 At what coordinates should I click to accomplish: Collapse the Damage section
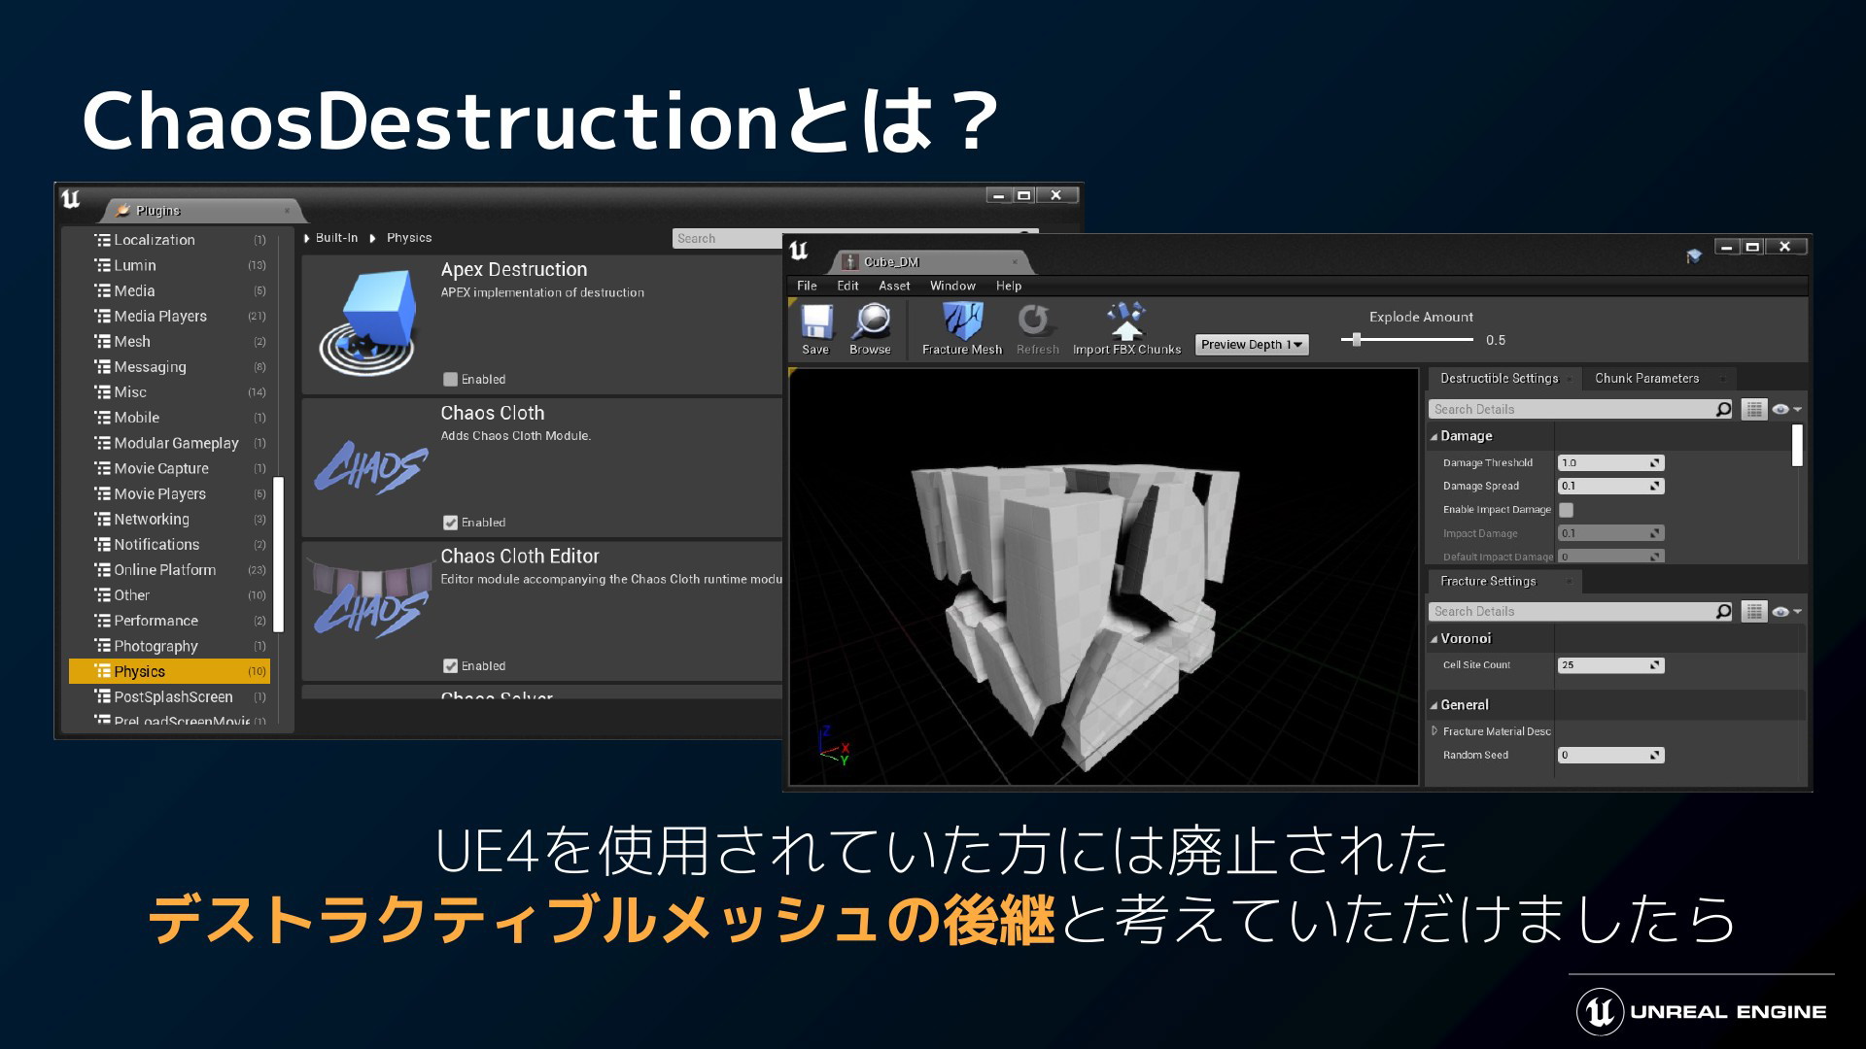(x=1434, y=437)
